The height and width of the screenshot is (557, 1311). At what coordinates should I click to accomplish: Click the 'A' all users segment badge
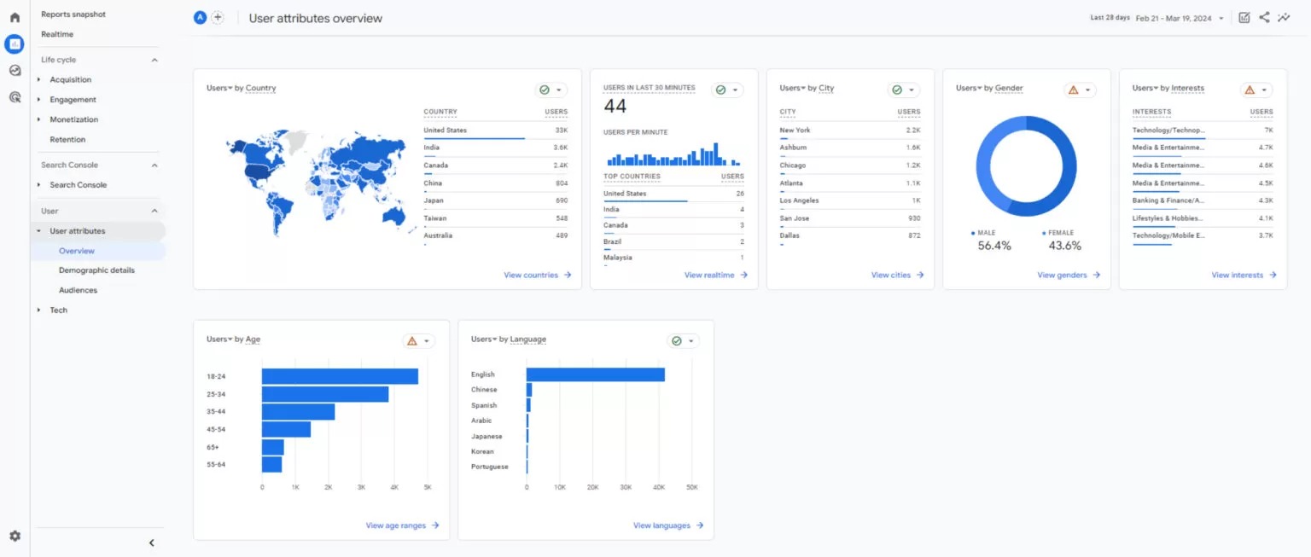click(201, 18)
